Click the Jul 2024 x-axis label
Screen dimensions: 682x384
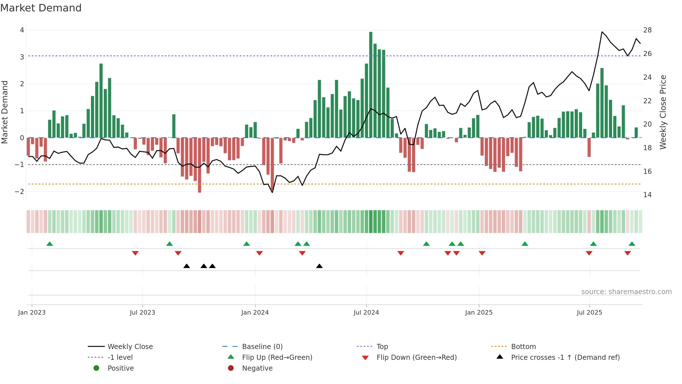tap(366, 312)
